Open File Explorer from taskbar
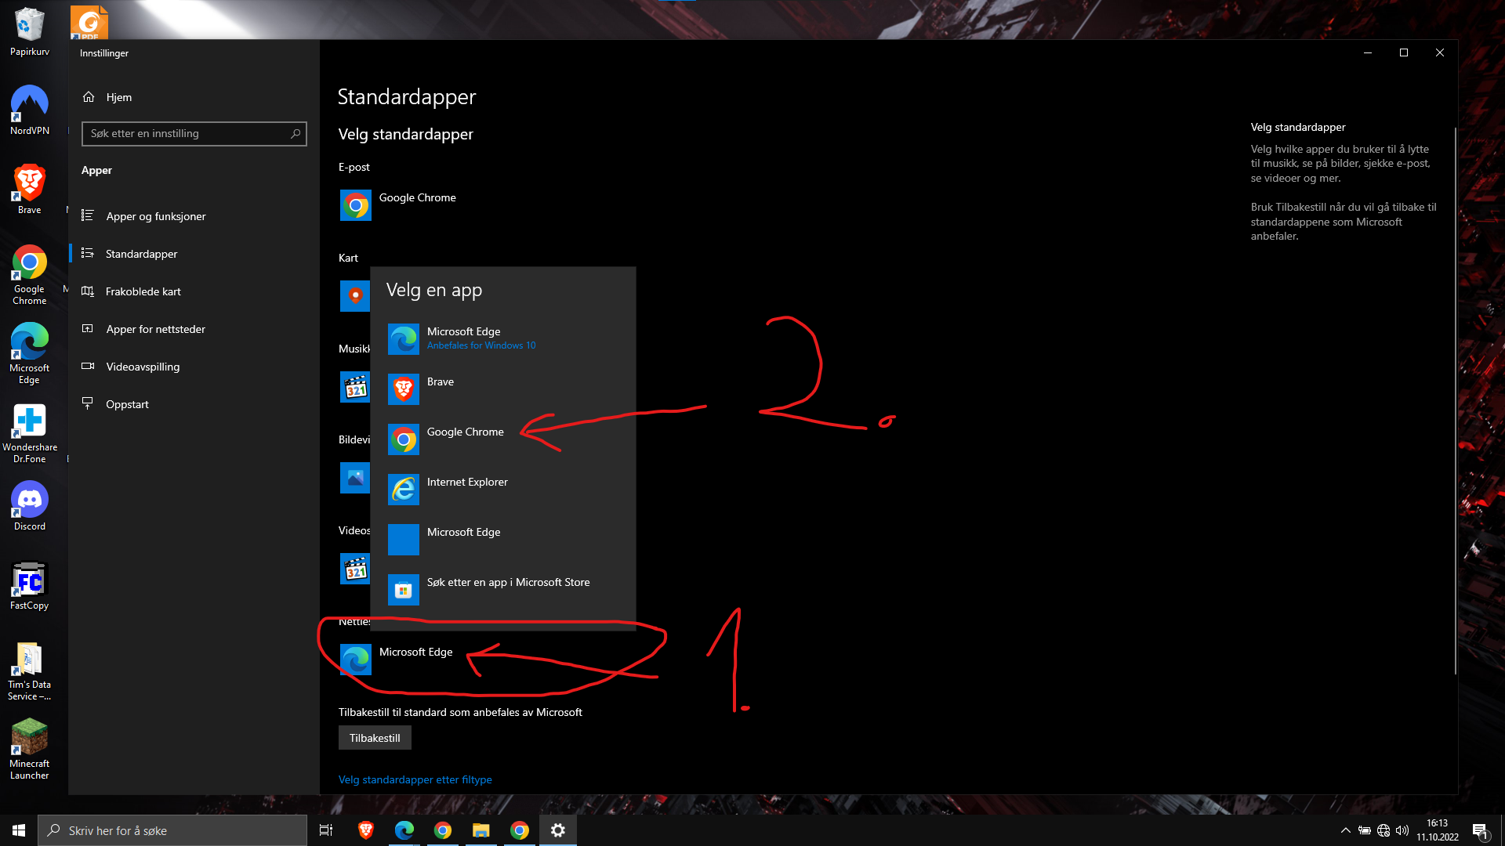The image size is (1505, 846). pos(481,830)
